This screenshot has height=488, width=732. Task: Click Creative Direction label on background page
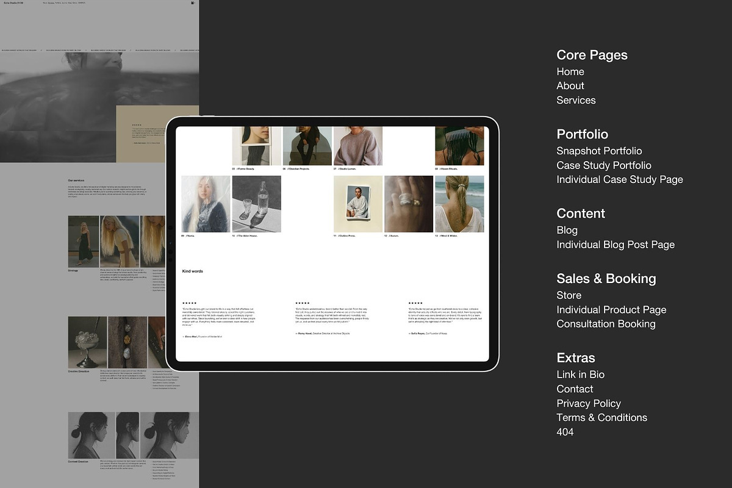[x=78, y=371]
